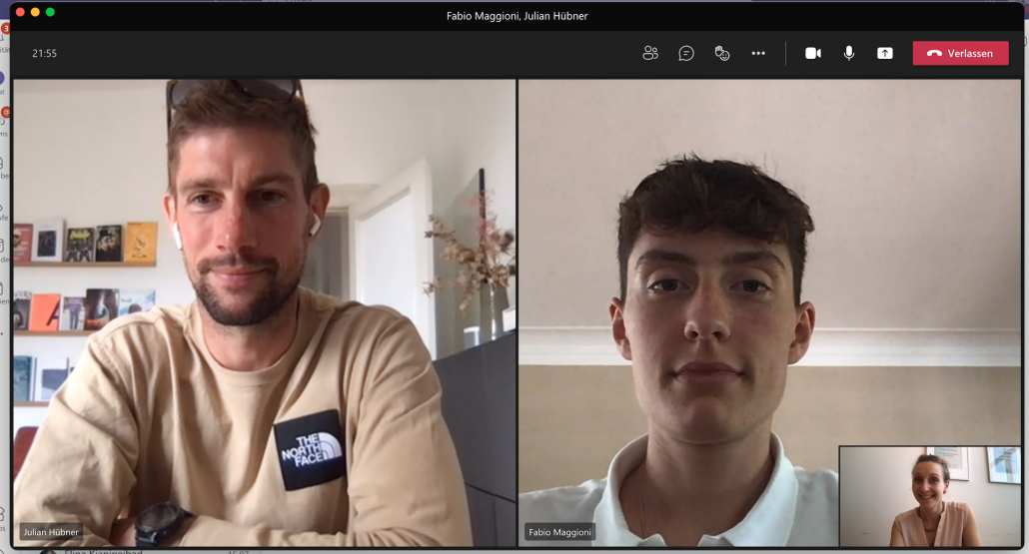Toggle the camera off
1029x554 pixels.
point(813,53)
